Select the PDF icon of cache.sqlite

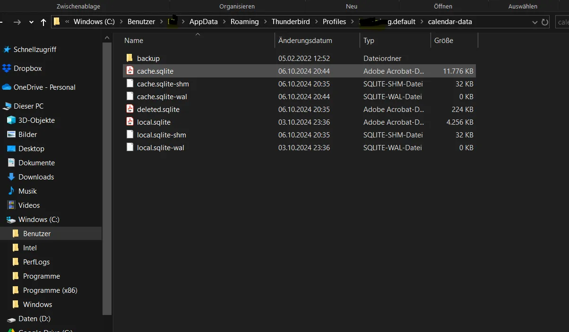[x=130, y=71]
